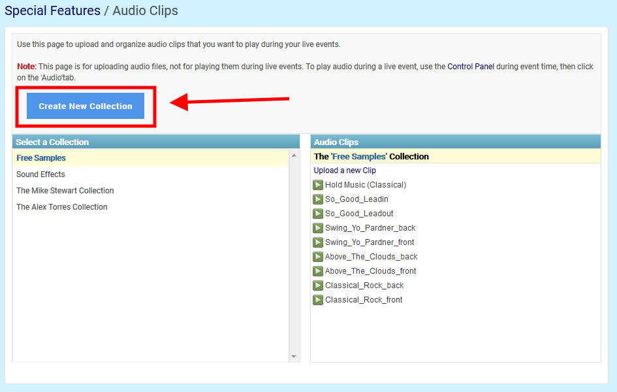
Task: Play the Hold Music (Classical) clip icon
Action: coord(318,185)
